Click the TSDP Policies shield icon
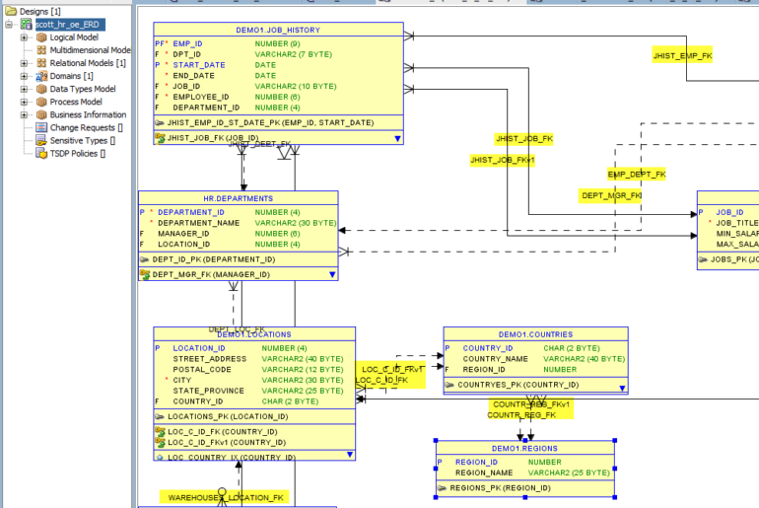 tap(41, 153)
